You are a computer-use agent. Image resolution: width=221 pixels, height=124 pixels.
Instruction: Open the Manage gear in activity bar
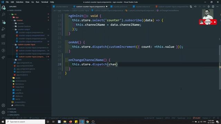[3, 112]
